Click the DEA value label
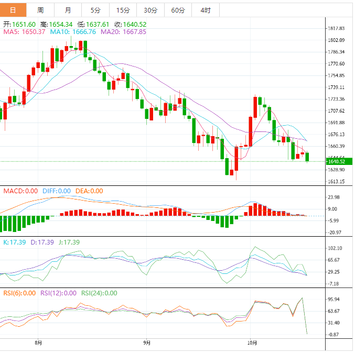This screenshot has height=354, width=355. (x=89, y=191)
